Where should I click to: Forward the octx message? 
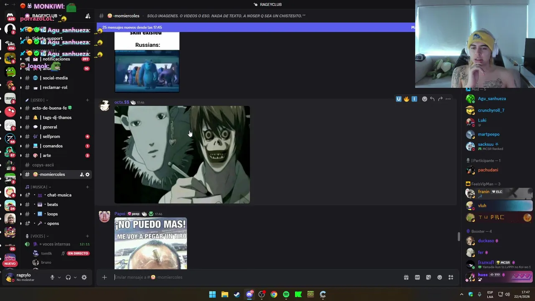coord(440,99)
